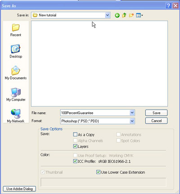
Task: Toggle the Use Proof Setup checkbox
Action: tap(75, 155)
